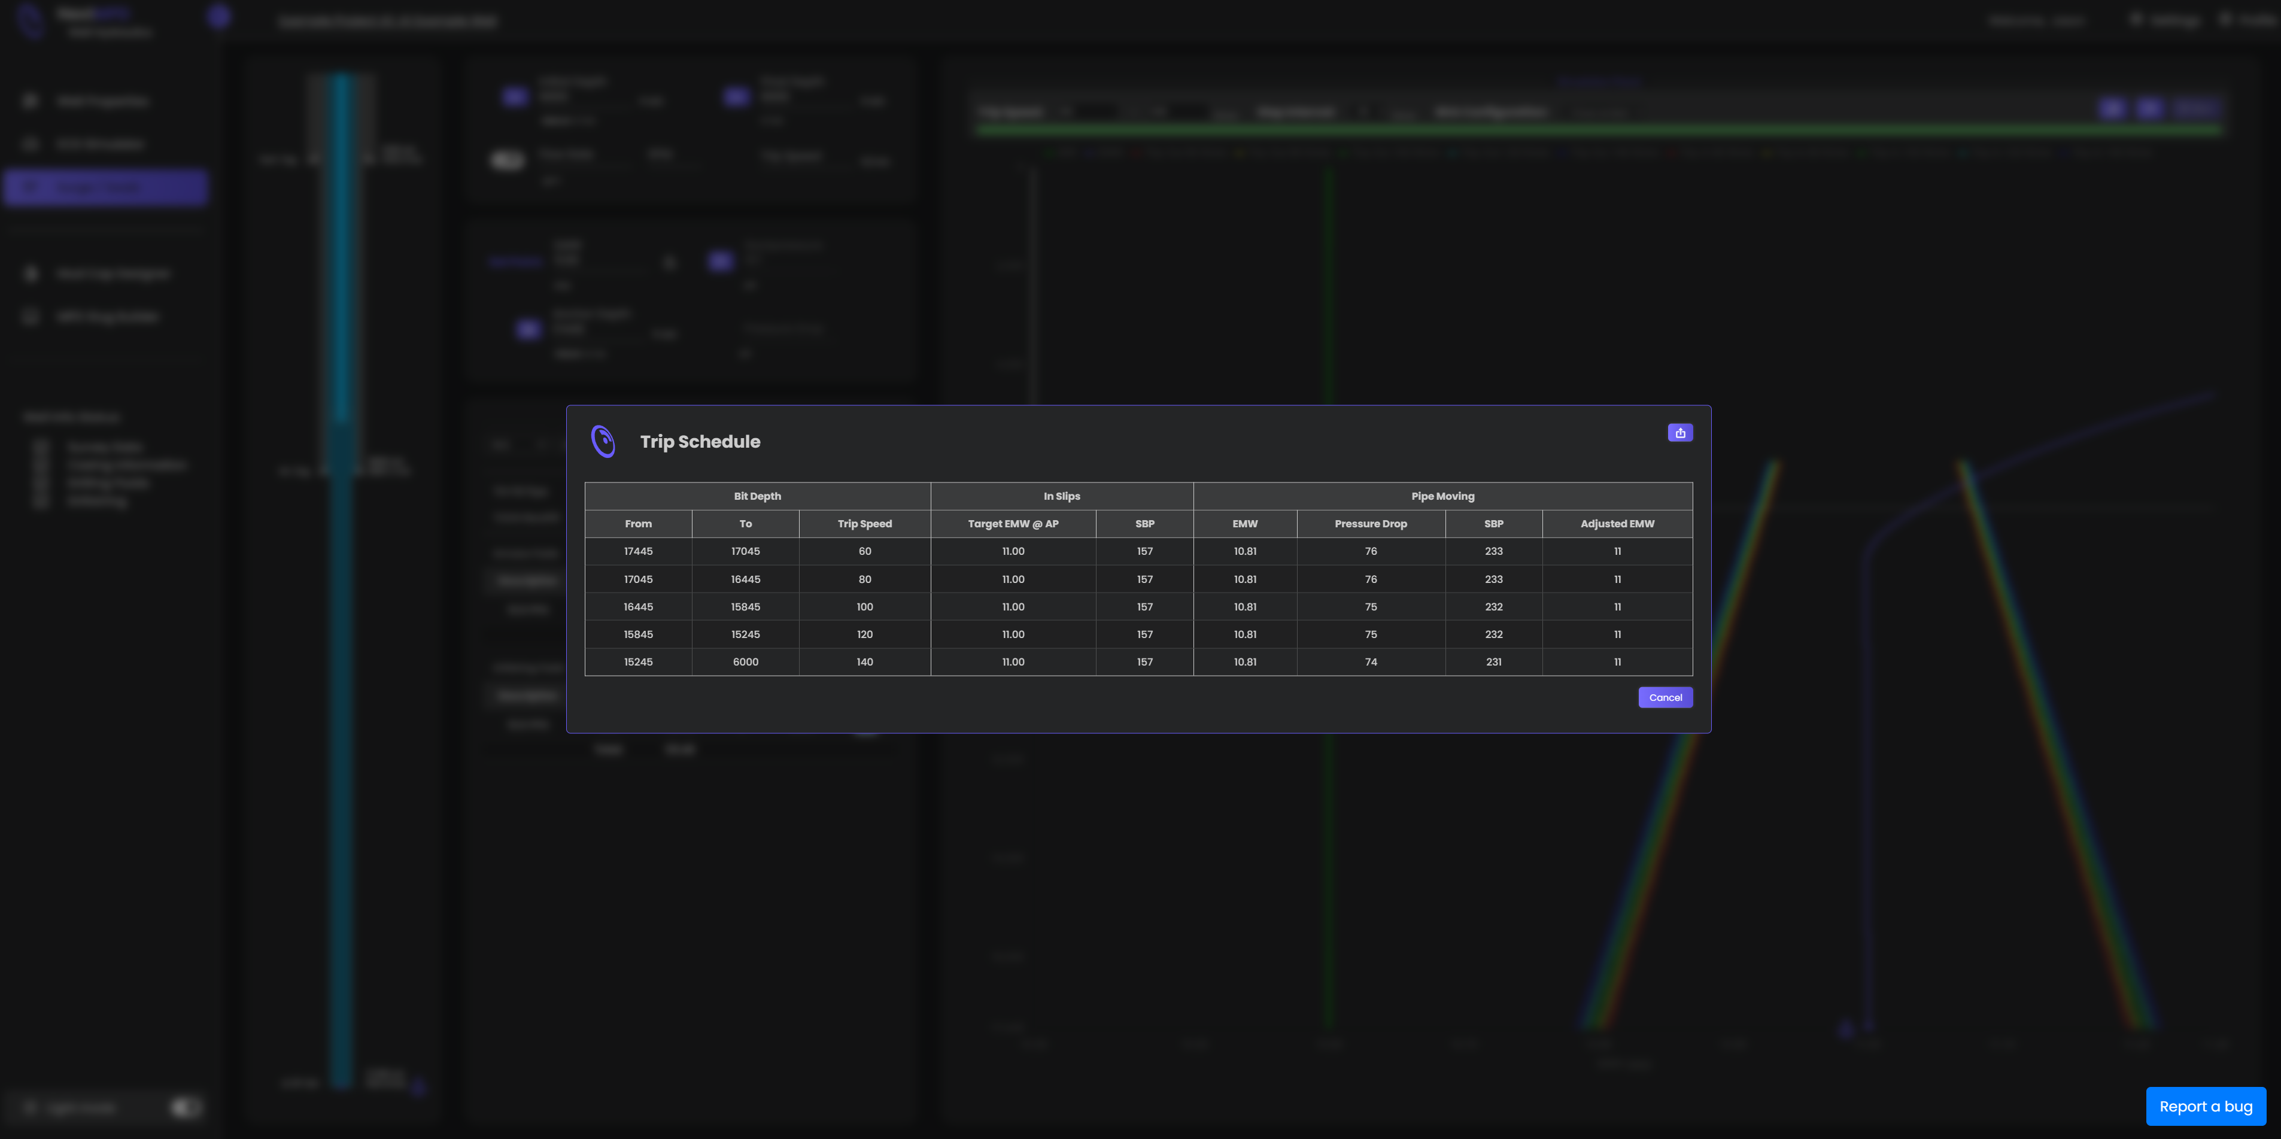Click the Cancel button in the Trip Schedule dialog
The width and height of the screenshot is (2281, 1139).
[x=1665, y=697]
